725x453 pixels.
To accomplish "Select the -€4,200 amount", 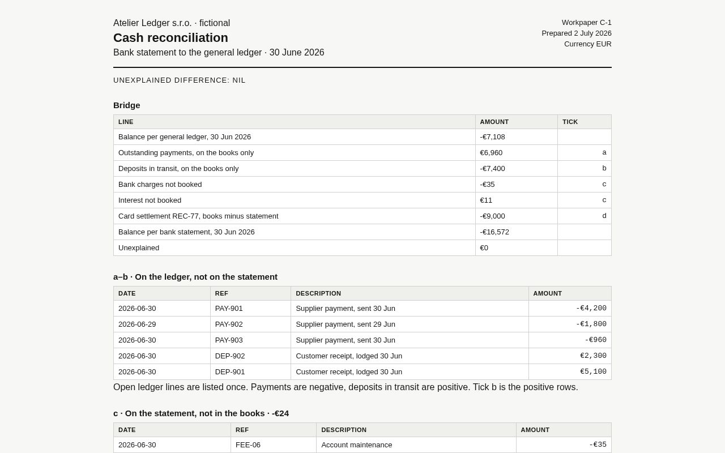I will tap(591, 309).
